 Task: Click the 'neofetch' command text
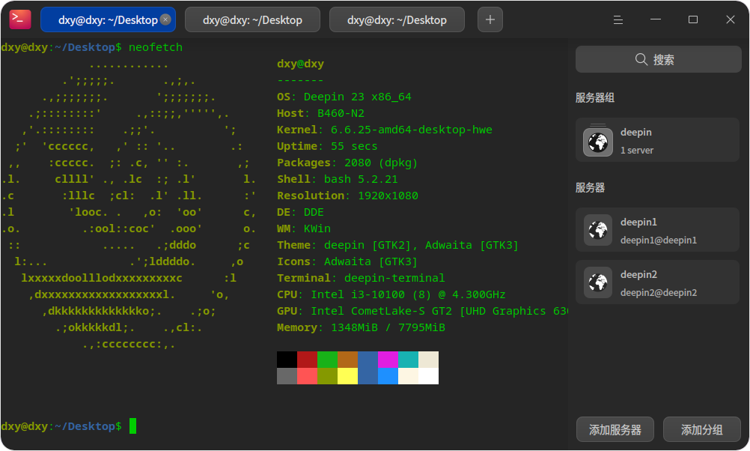tap(156, 47)
